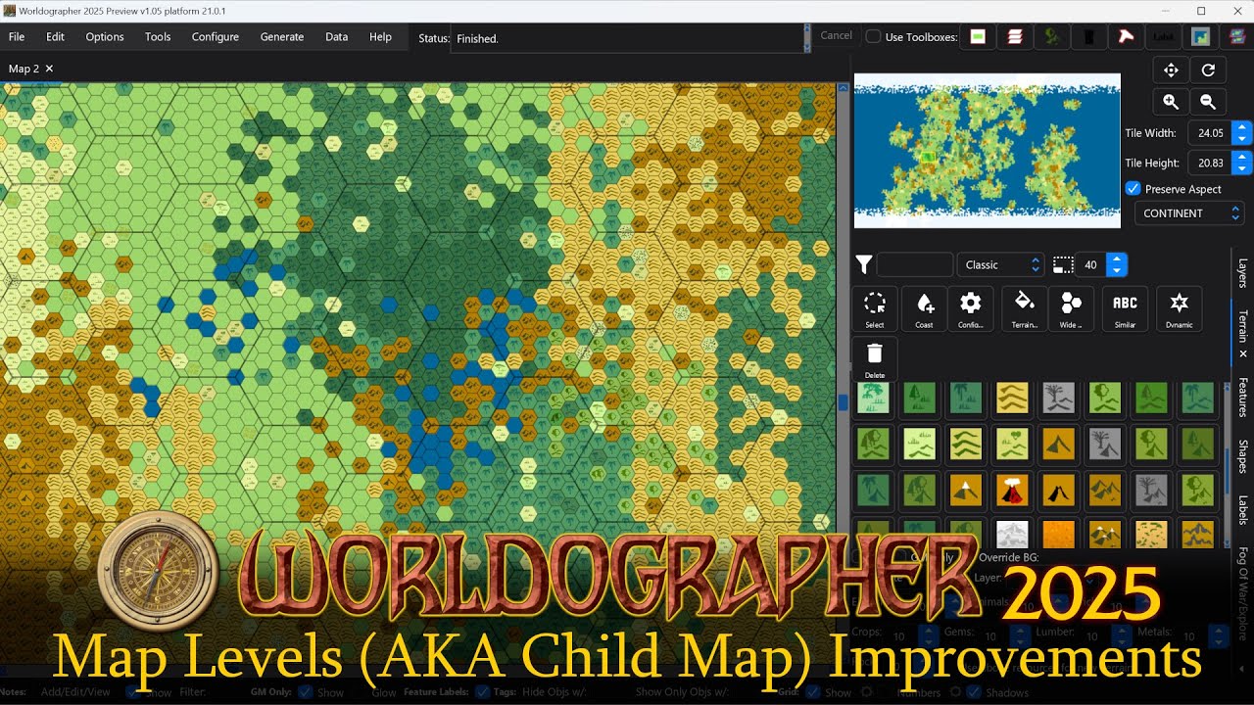Select the Similar ABC tool
This screenshot has height=705, width=1254.
coord(1125,308)
